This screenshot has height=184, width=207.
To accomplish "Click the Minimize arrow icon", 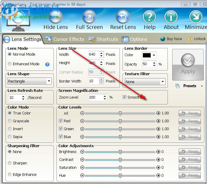I will point(196,17).
